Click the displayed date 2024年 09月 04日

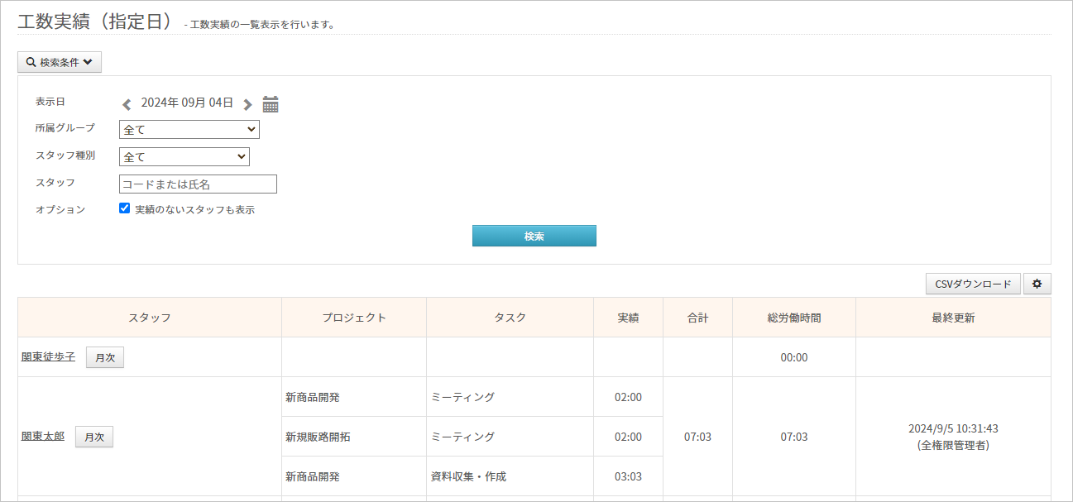pyautogui.click(x=187, y=103)
